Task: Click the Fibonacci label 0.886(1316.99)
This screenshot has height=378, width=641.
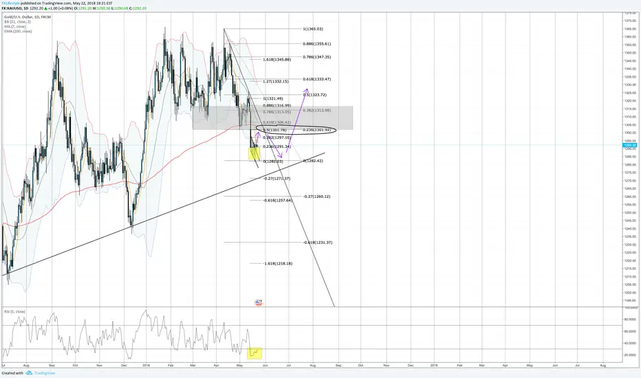Action: pos(276,105)
